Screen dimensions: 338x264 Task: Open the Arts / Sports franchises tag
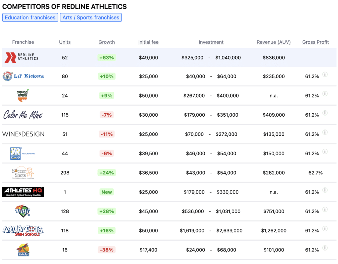(91, 17)
